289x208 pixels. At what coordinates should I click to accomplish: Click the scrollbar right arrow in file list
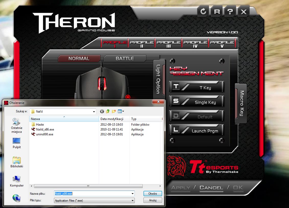[160, 186]
